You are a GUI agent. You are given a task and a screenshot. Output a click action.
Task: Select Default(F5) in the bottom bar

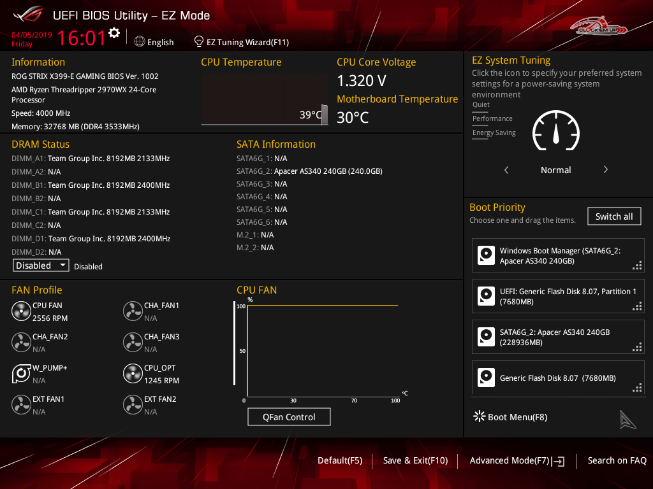(340, 461)
